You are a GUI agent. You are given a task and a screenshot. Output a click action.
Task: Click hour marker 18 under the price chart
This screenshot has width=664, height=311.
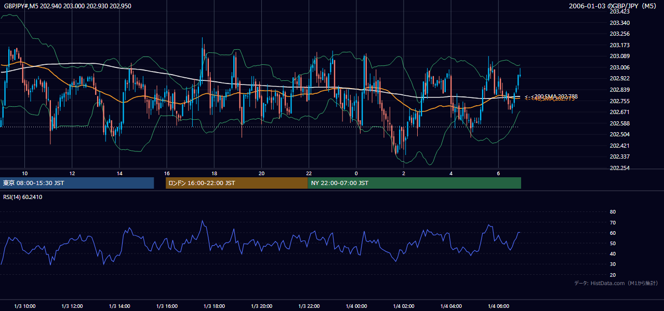(214, 173)
